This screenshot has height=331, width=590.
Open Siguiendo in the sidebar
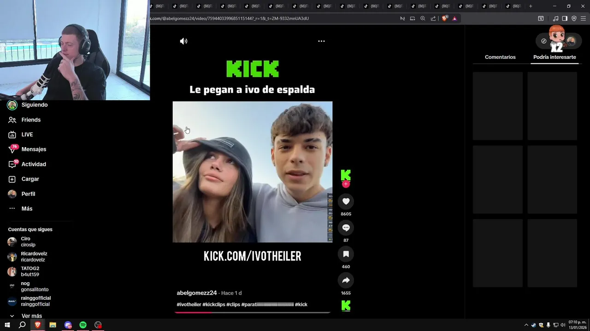[28, 105]
